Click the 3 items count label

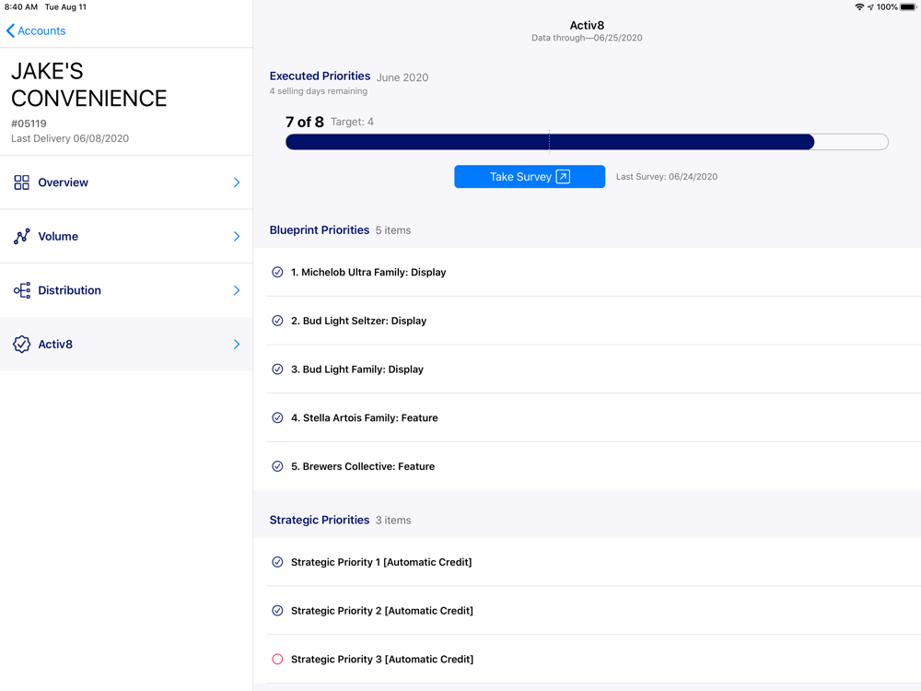pos(393,520)
